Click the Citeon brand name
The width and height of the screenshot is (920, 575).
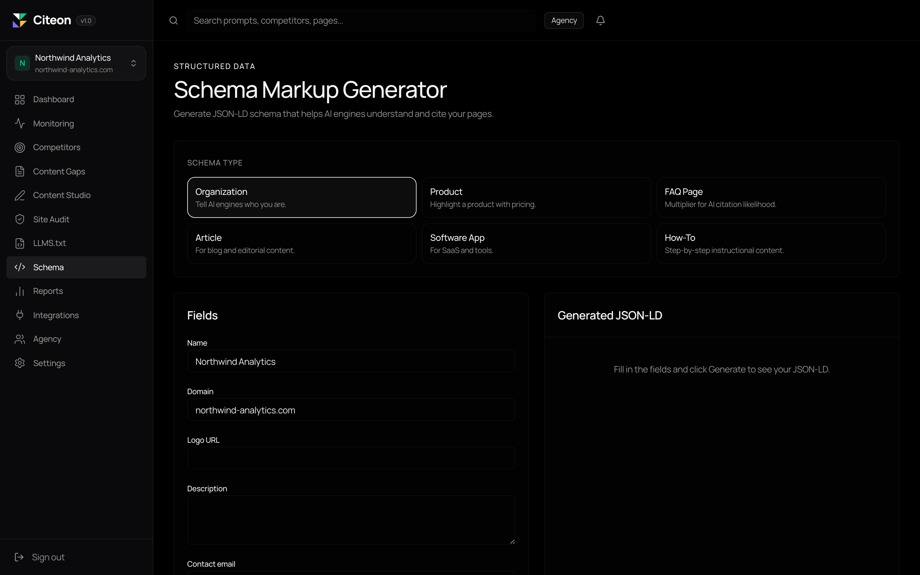(x=52, y=20)
